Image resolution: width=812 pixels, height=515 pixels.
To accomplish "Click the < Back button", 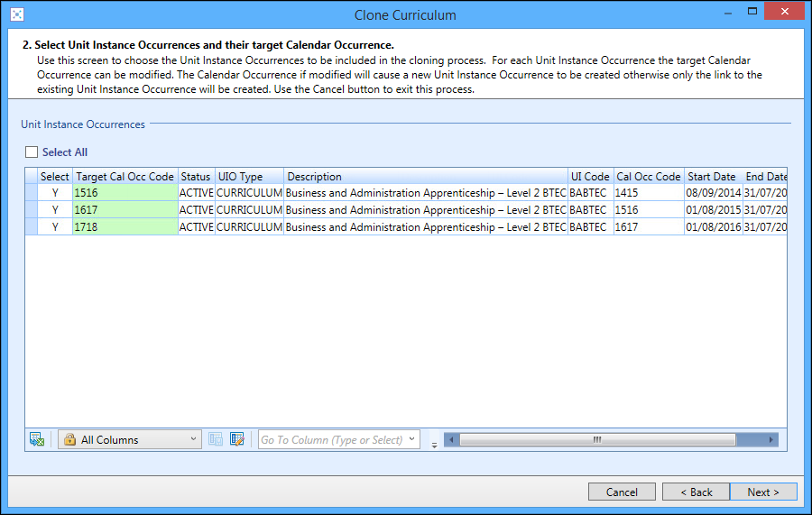I will [696, 492].
